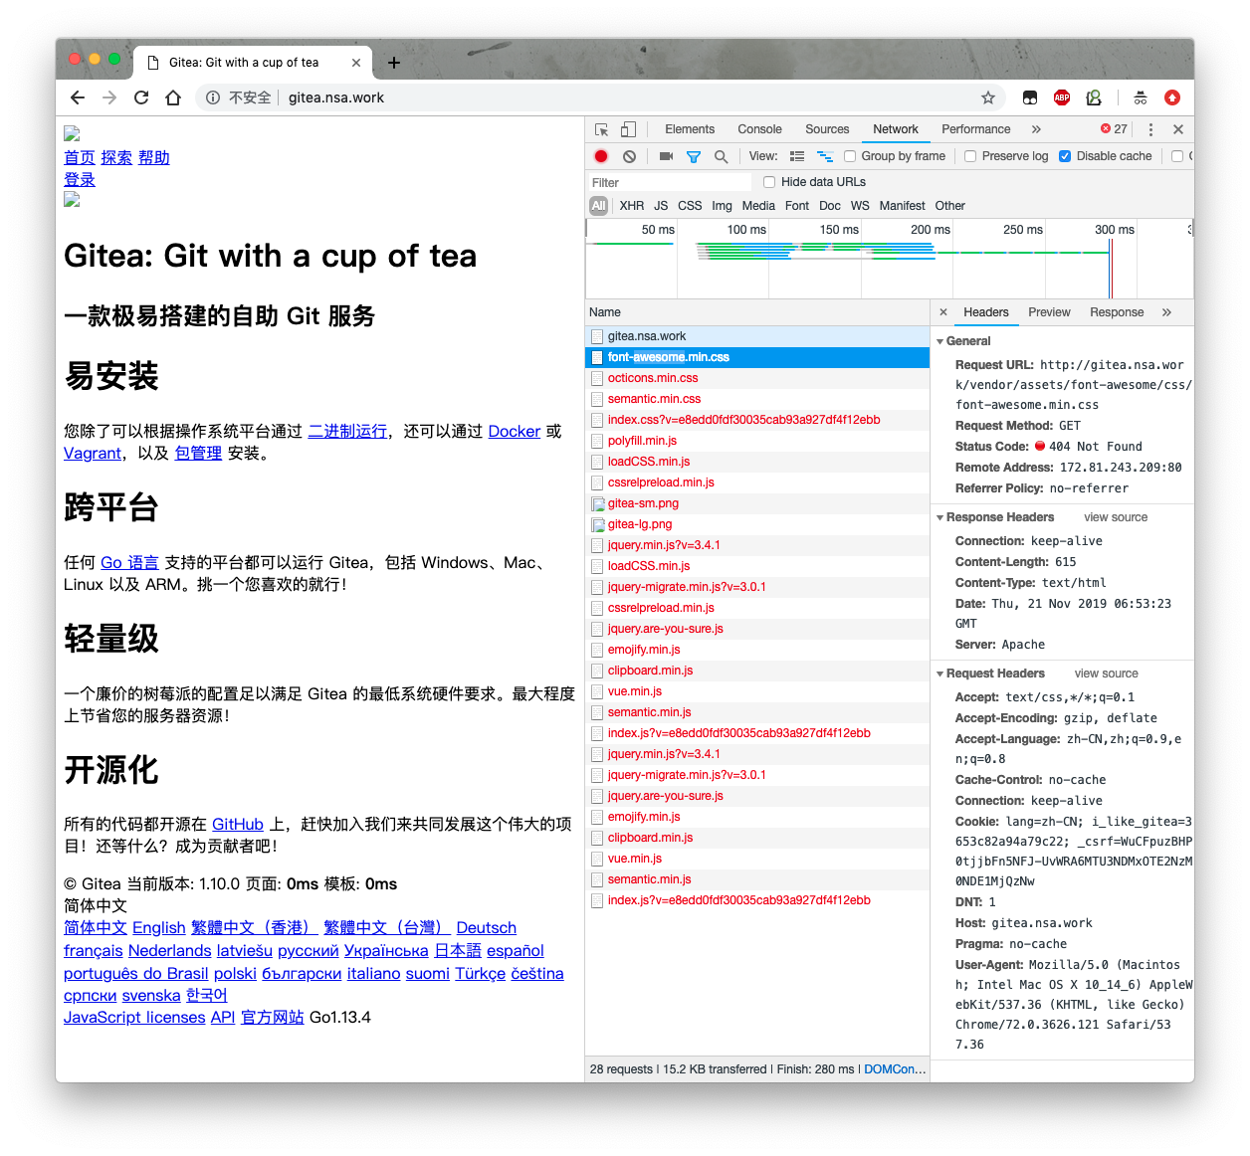Reload the page with refresh icon
Screen dimensions: 1250x1156
(x=141, y=97)
